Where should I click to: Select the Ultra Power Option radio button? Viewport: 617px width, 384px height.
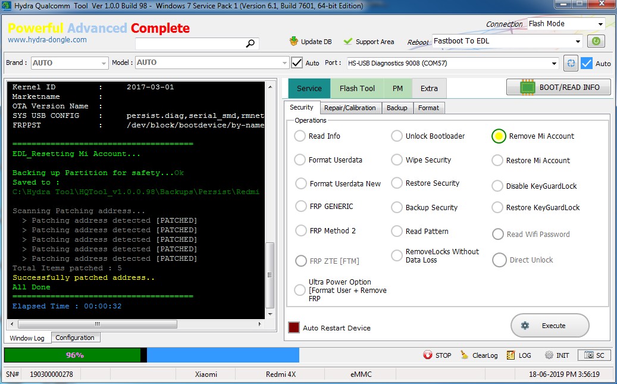point(300,291)
